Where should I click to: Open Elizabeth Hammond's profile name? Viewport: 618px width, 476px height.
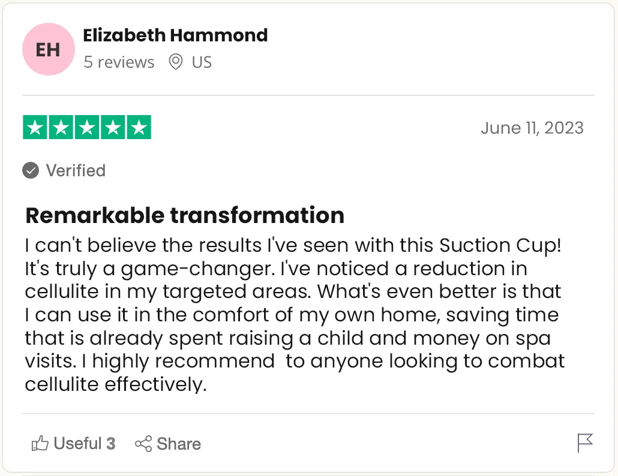tap(175, 35)
